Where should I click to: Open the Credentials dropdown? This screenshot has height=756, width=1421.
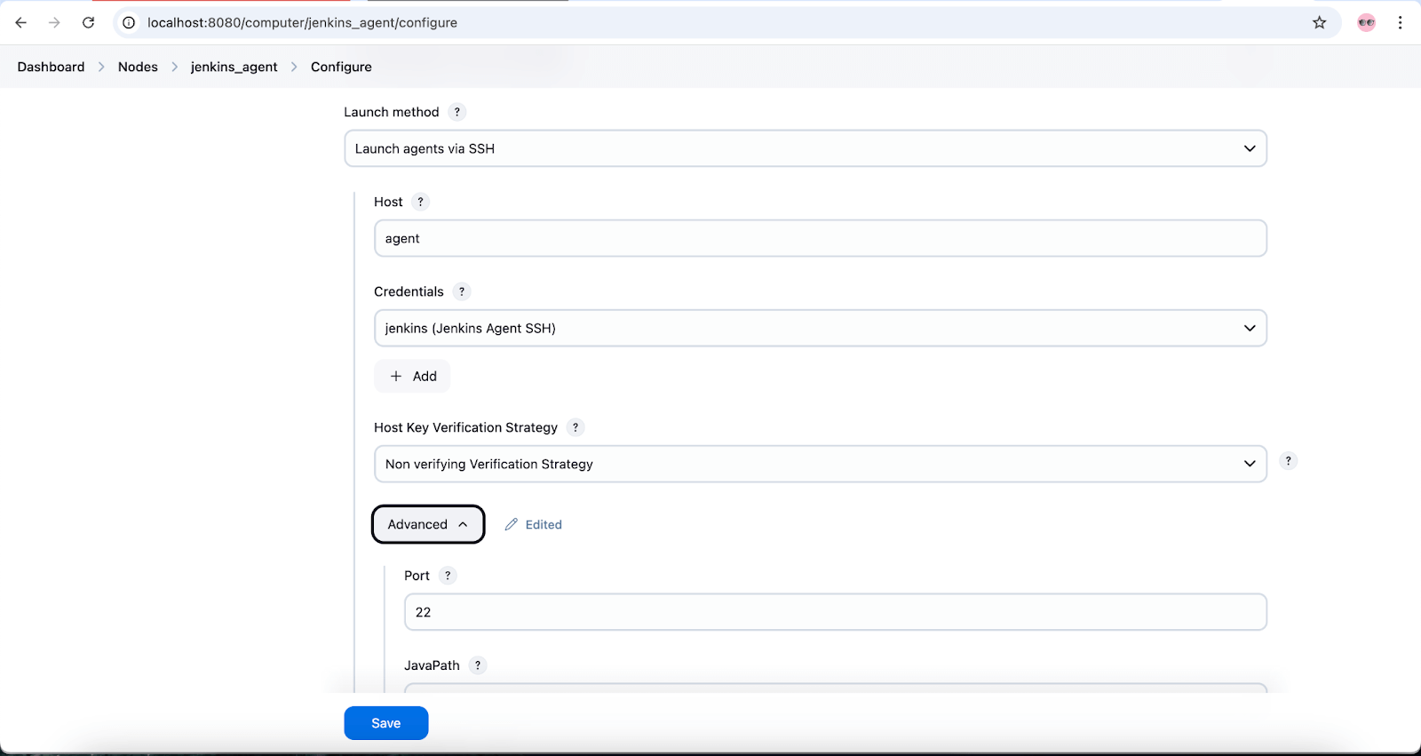(x=820, y=329)
